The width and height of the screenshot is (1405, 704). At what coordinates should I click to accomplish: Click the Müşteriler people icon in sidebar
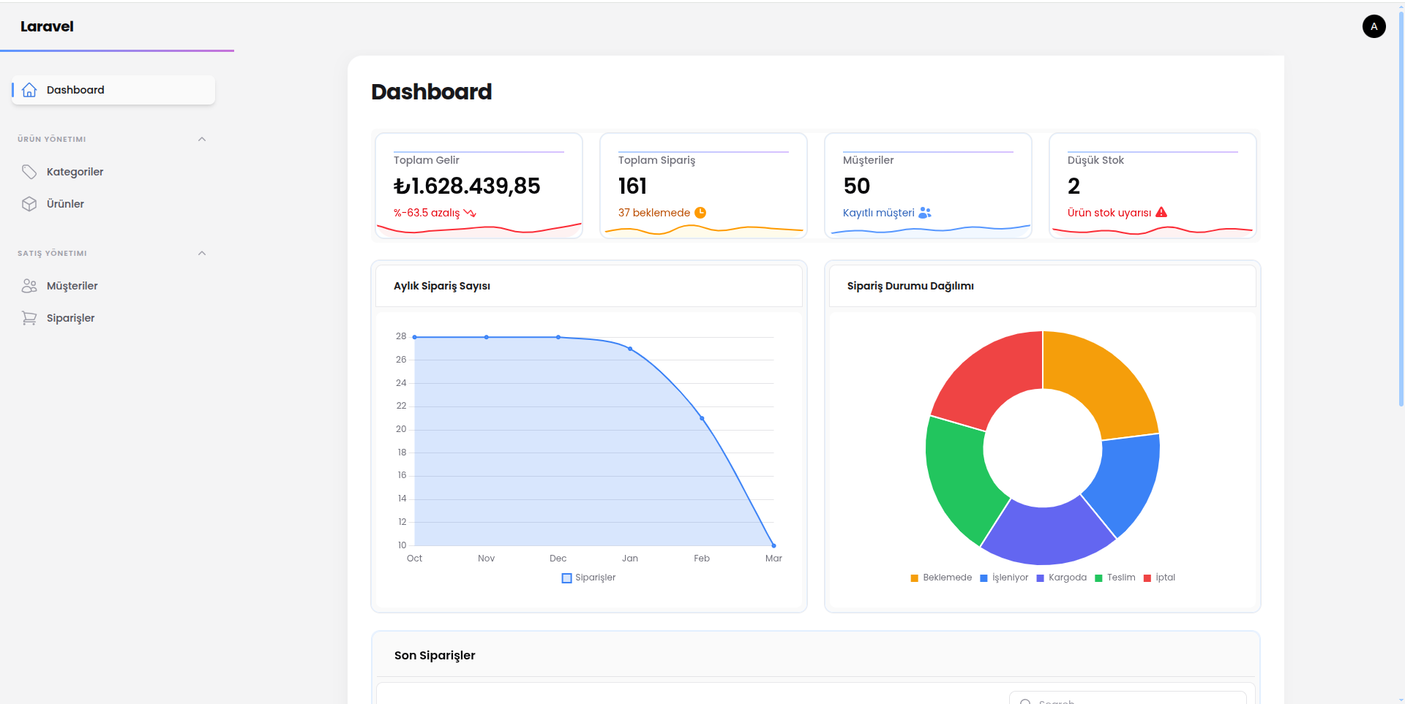(x=29, y=286)
